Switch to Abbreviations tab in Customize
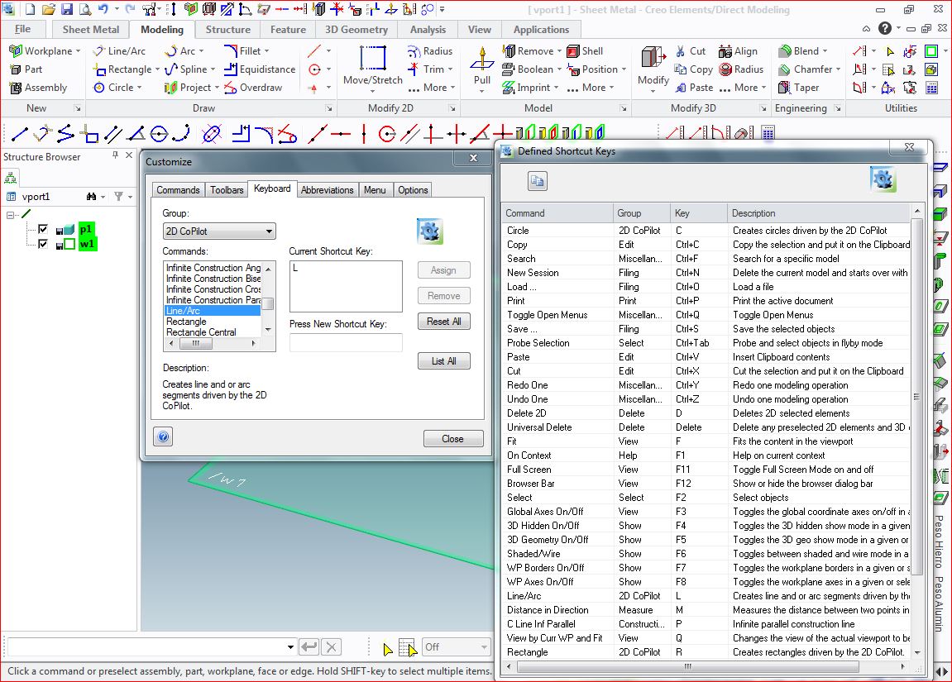Image resolution: width=952 pixels, height=682 pixels. 328,190
